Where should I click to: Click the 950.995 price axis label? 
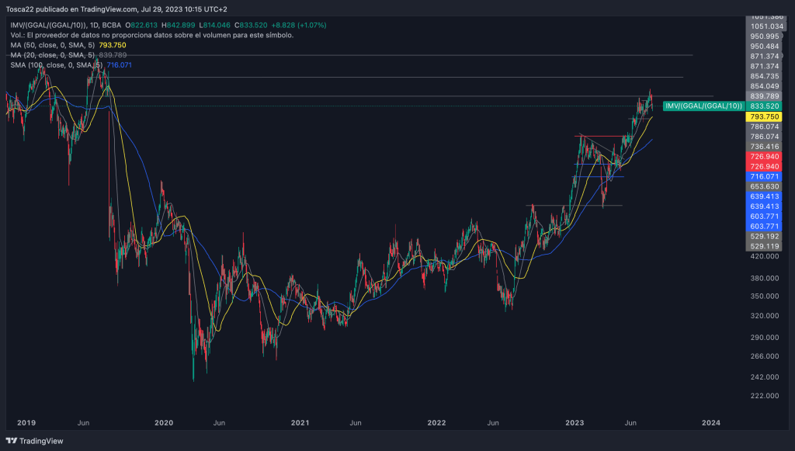pyautogui.click(x=764, y=36)
